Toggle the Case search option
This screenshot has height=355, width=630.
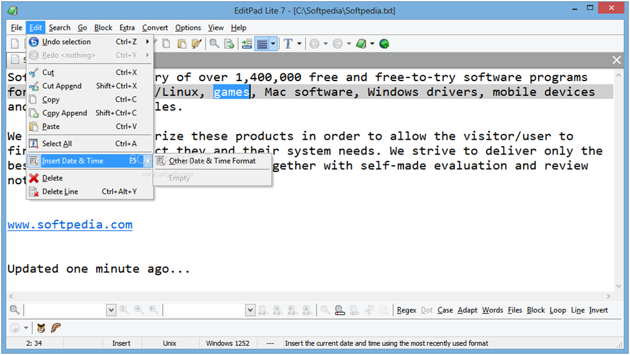(x=445, y=310)
